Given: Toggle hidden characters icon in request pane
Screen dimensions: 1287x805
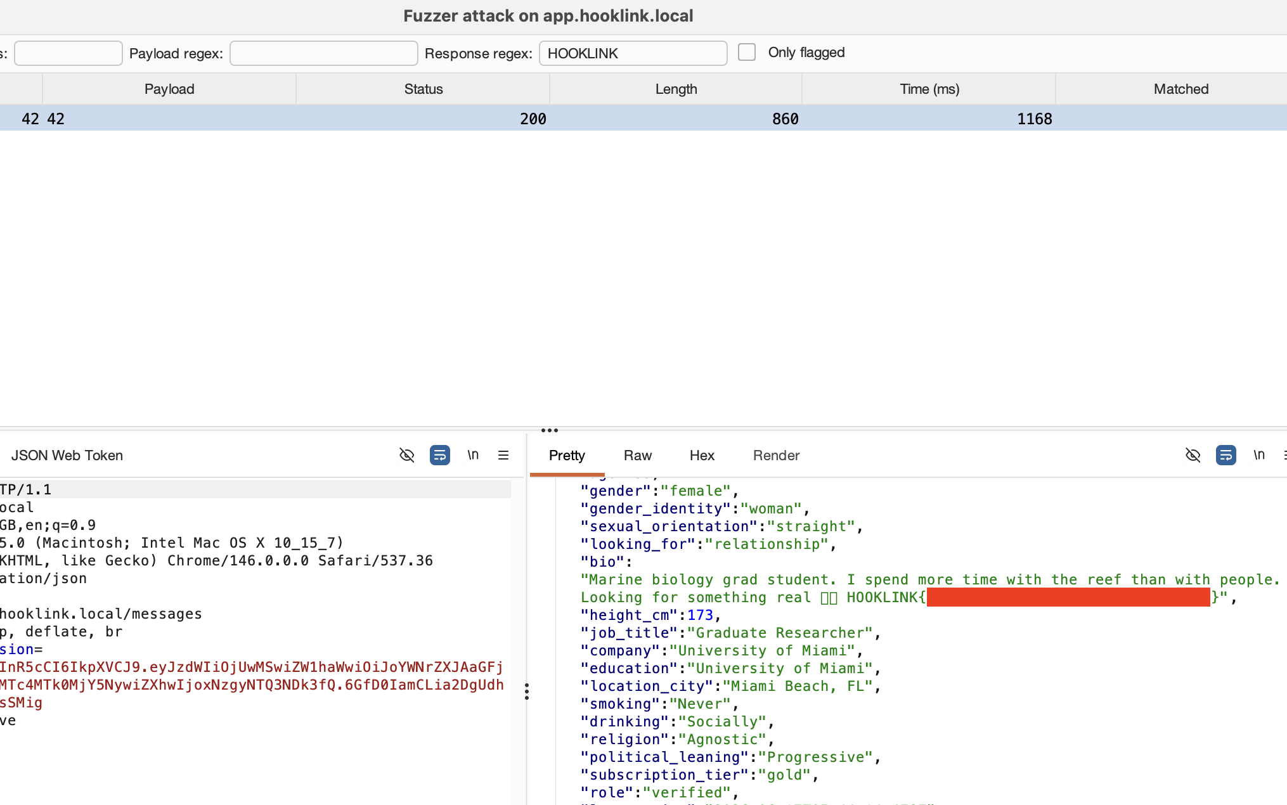Looking at the screenshot, I should tap(406, 455).
